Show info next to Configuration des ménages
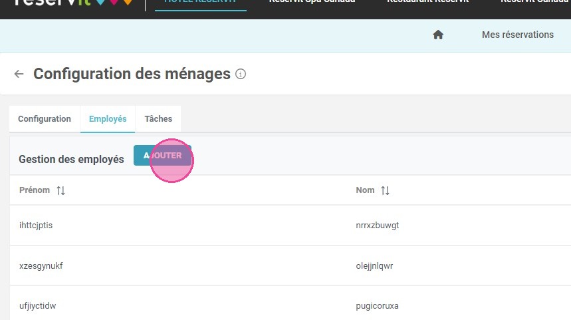Screen dimensions: 571x320 coord(241,74)
